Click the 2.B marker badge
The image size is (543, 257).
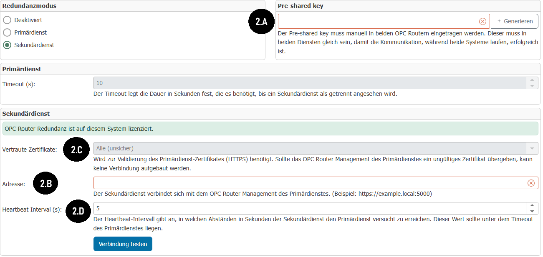(x=45, y=184)
